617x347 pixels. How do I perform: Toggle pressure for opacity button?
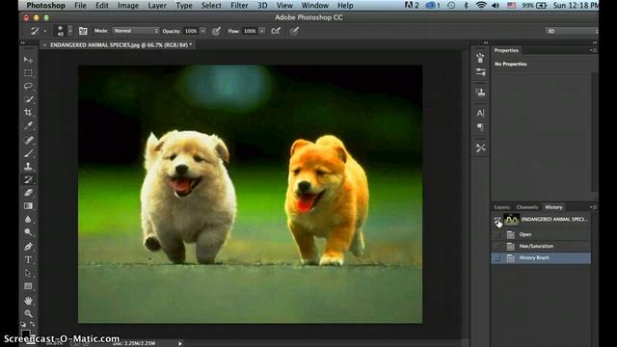point(216,31)
